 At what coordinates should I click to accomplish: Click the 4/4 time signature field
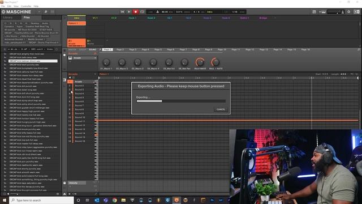point(196,12)
